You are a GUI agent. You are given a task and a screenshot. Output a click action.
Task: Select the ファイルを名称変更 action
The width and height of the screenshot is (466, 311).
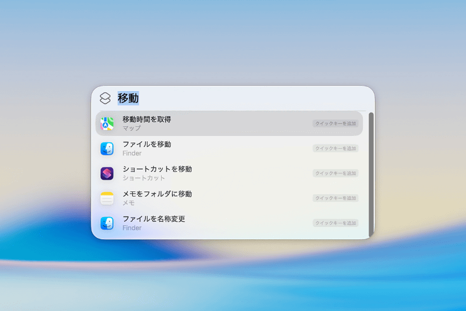pyautogui.click(x=229, y=223)
